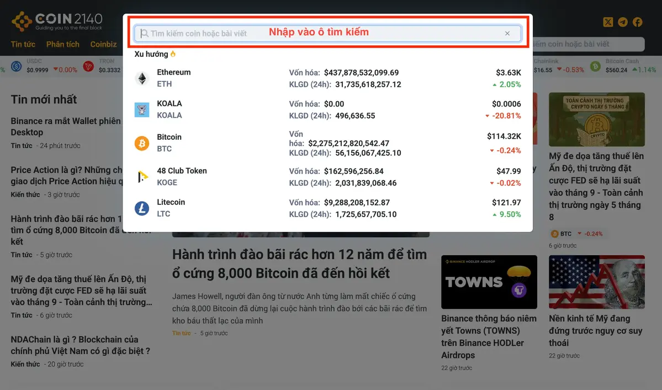The image size is (662, 390).
Task: Select the Coinbiz menu item
Action: click(103, 44)
